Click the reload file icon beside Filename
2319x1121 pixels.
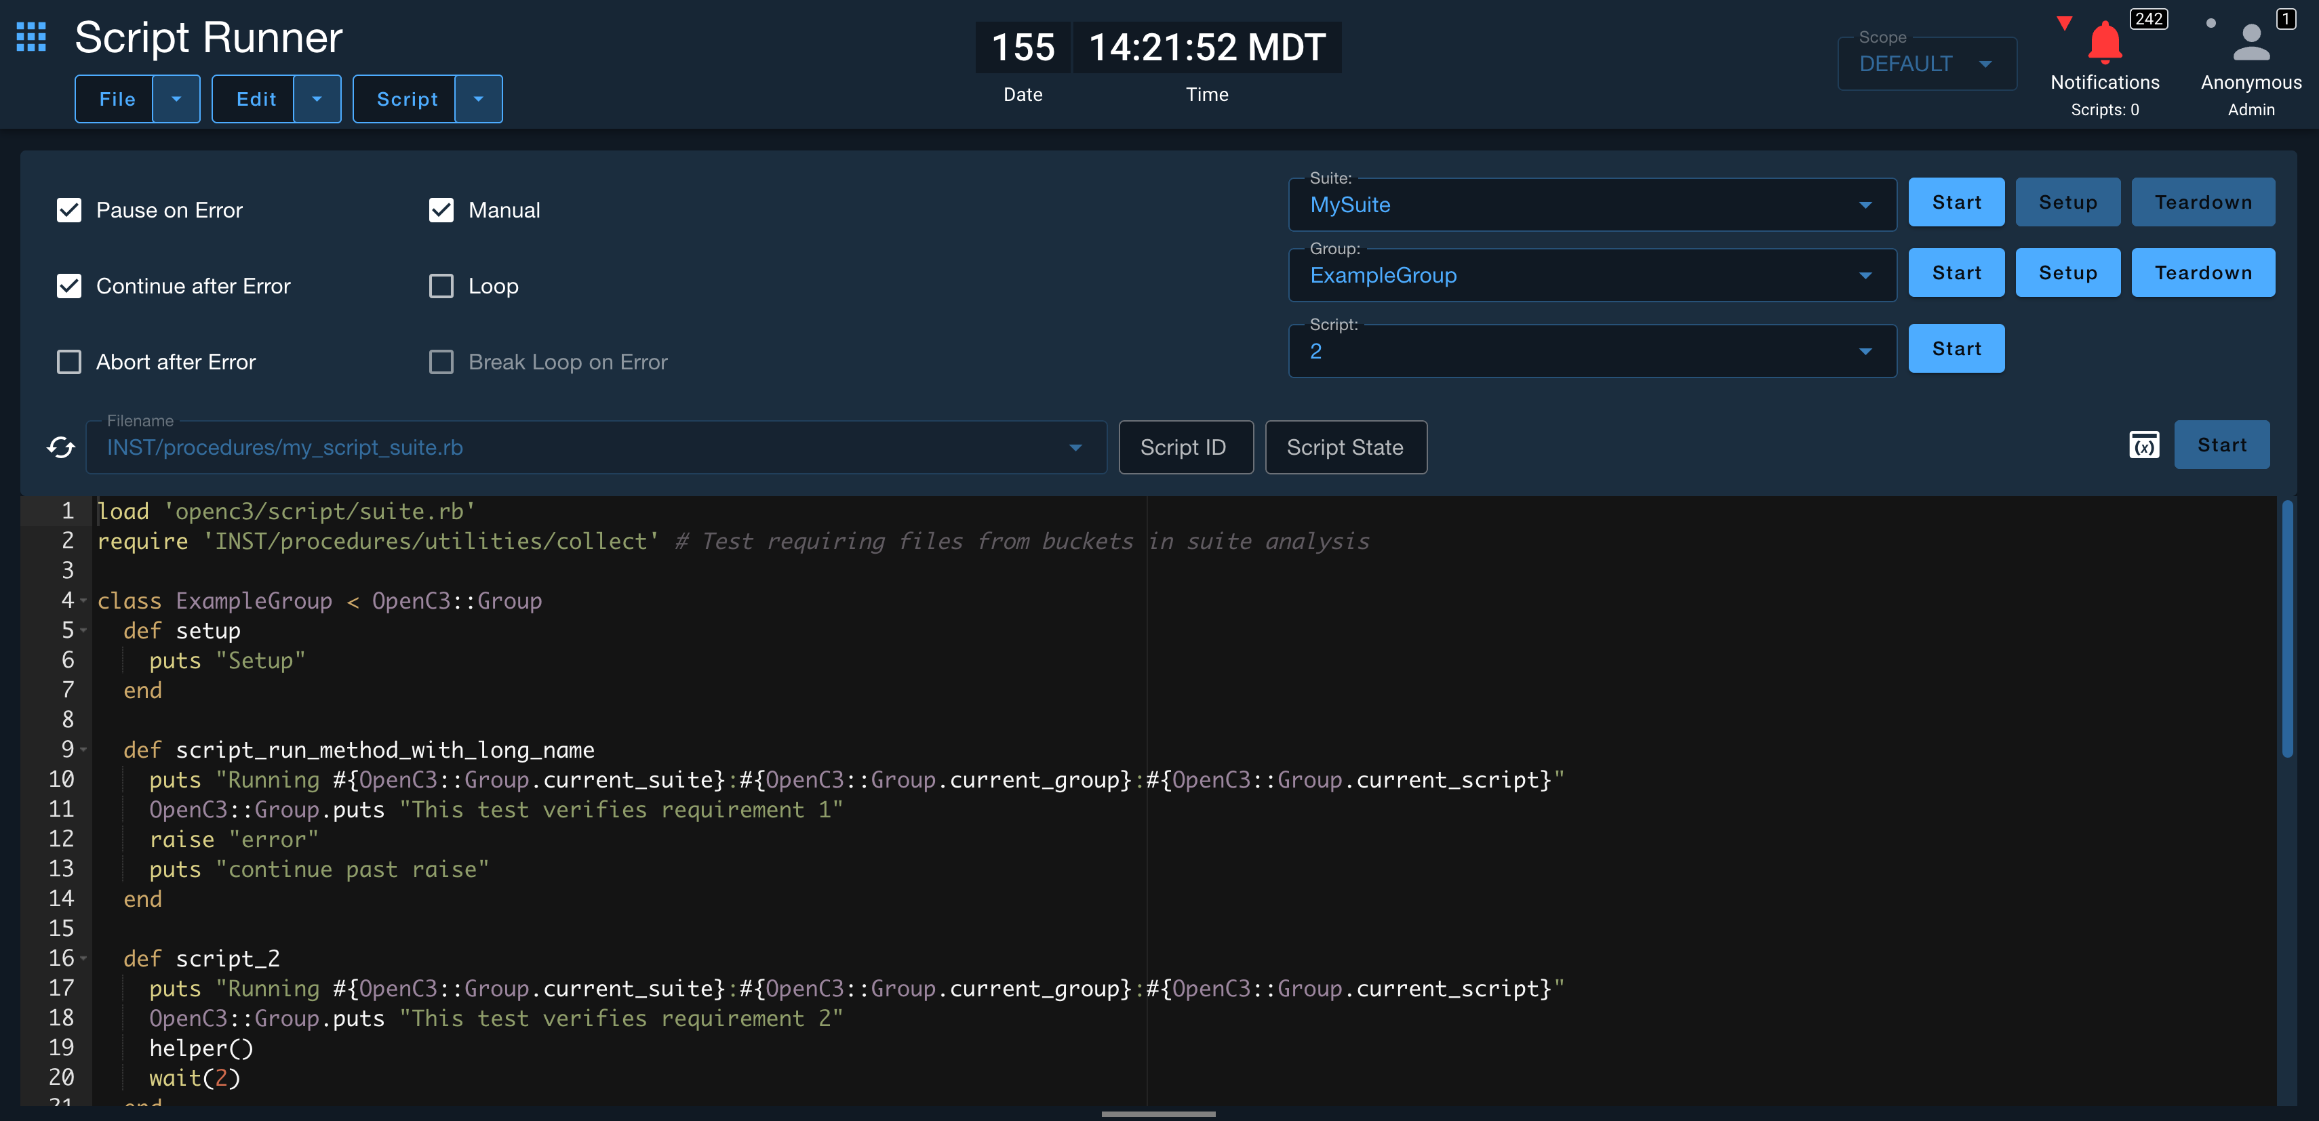click(x=61, y=447)
